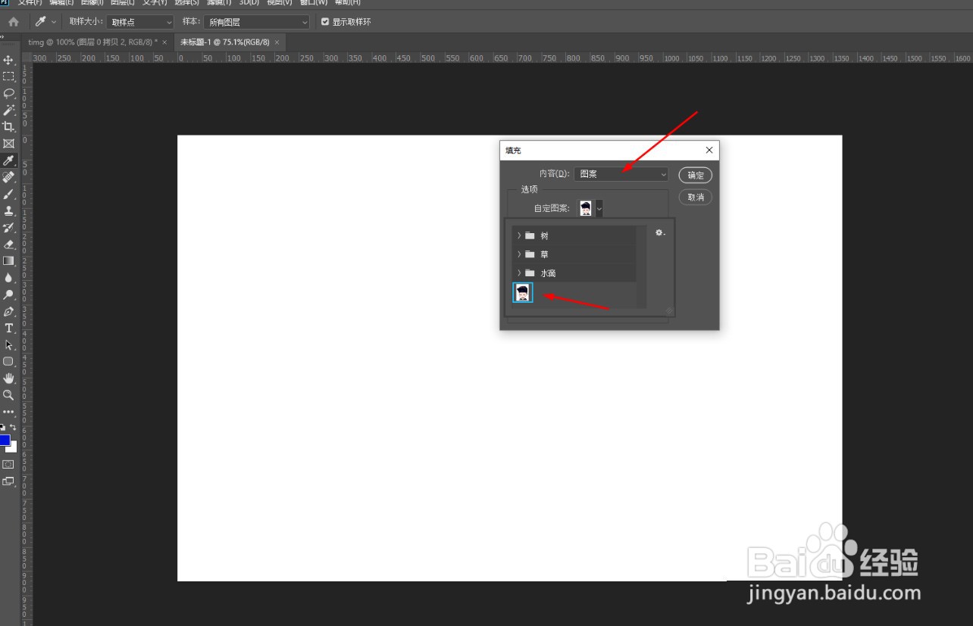Select the Hand tool
Screen dimensions: 973x626
point(9,378)
